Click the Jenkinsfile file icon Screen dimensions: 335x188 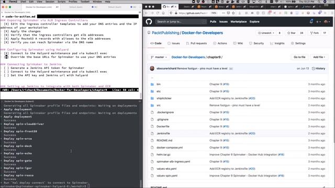click(x=152, y=134)
